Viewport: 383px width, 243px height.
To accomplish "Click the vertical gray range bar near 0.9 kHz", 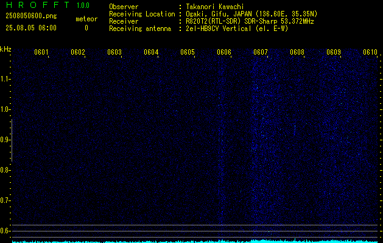I will coord(12,140).
